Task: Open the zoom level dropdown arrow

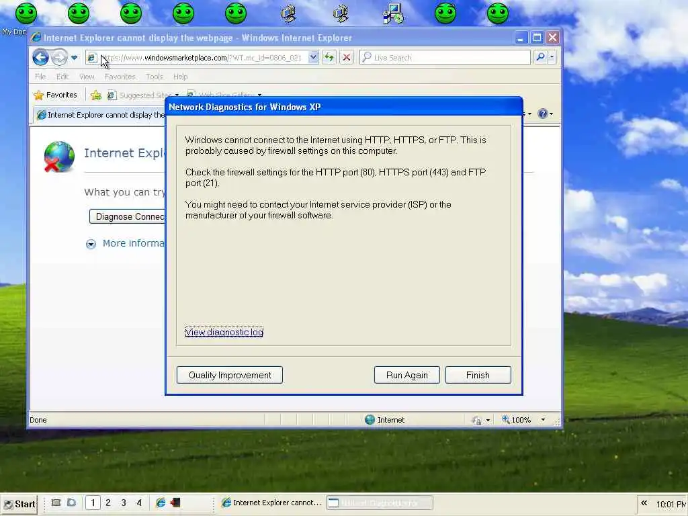Action: click(543, 420)
